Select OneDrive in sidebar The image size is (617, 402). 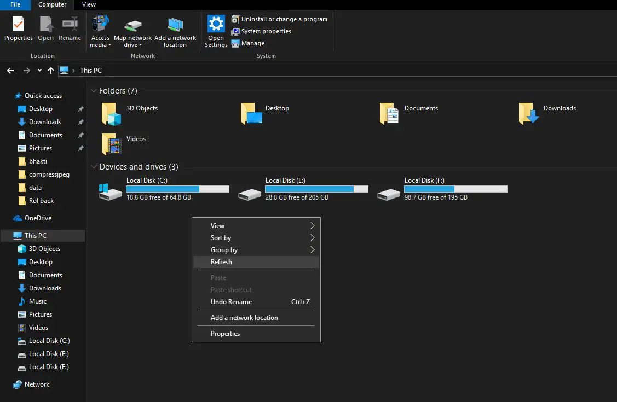click(38, 218)
